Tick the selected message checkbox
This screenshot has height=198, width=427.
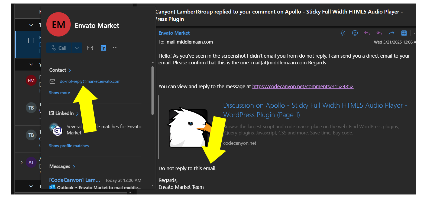31,41
